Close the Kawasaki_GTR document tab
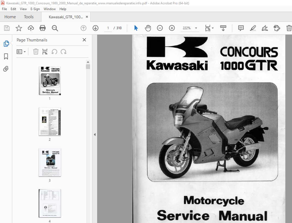 point(87,17)
